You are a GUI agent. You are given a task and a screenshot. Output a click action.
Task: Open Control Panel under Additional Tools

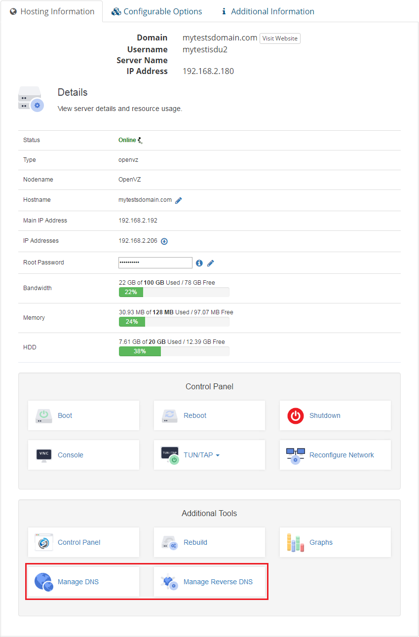pos(79,542)
